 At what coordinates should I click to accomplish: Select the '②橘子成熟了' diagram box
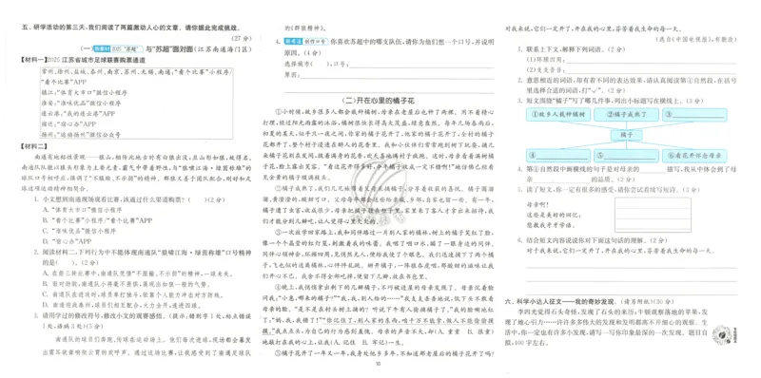point(626,114)
